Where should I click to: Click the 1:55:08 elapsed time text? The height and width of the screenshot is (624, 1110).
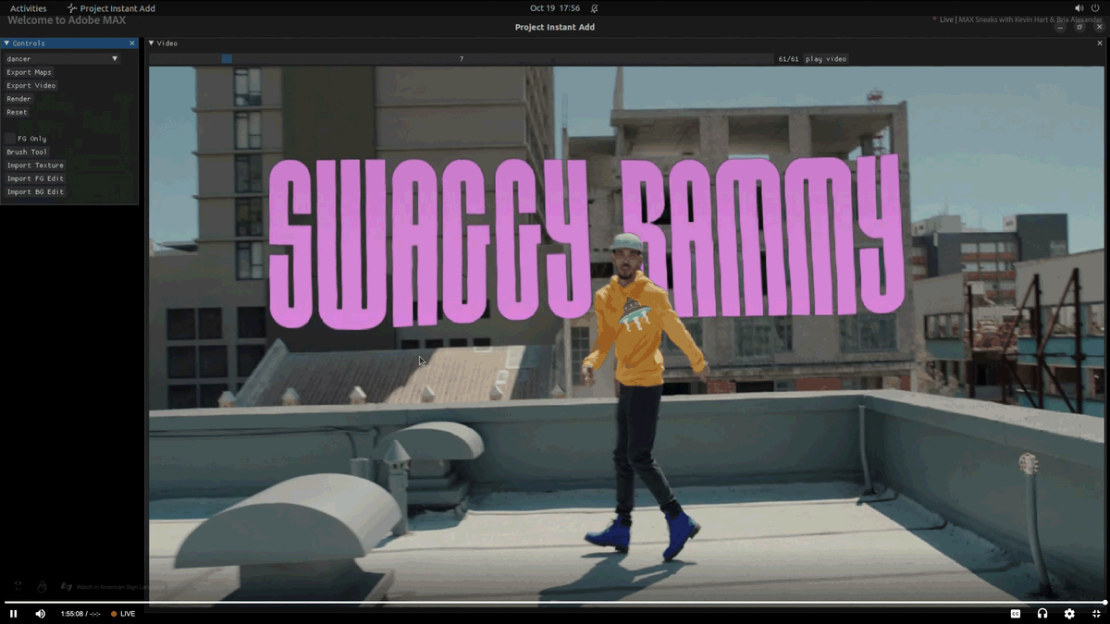[72, 614]
